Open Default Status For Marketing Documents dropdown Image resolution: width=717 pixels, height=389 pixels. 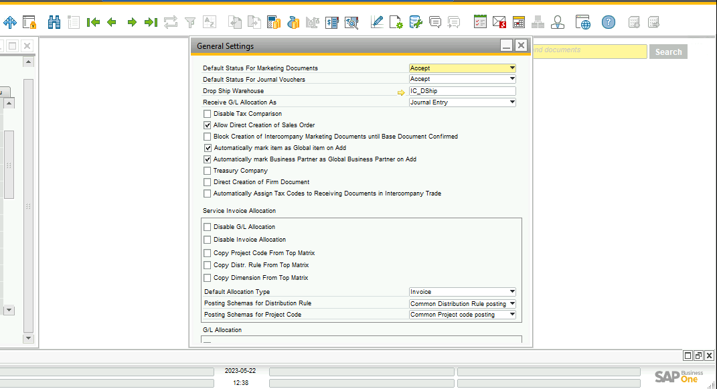click(463, 68)
